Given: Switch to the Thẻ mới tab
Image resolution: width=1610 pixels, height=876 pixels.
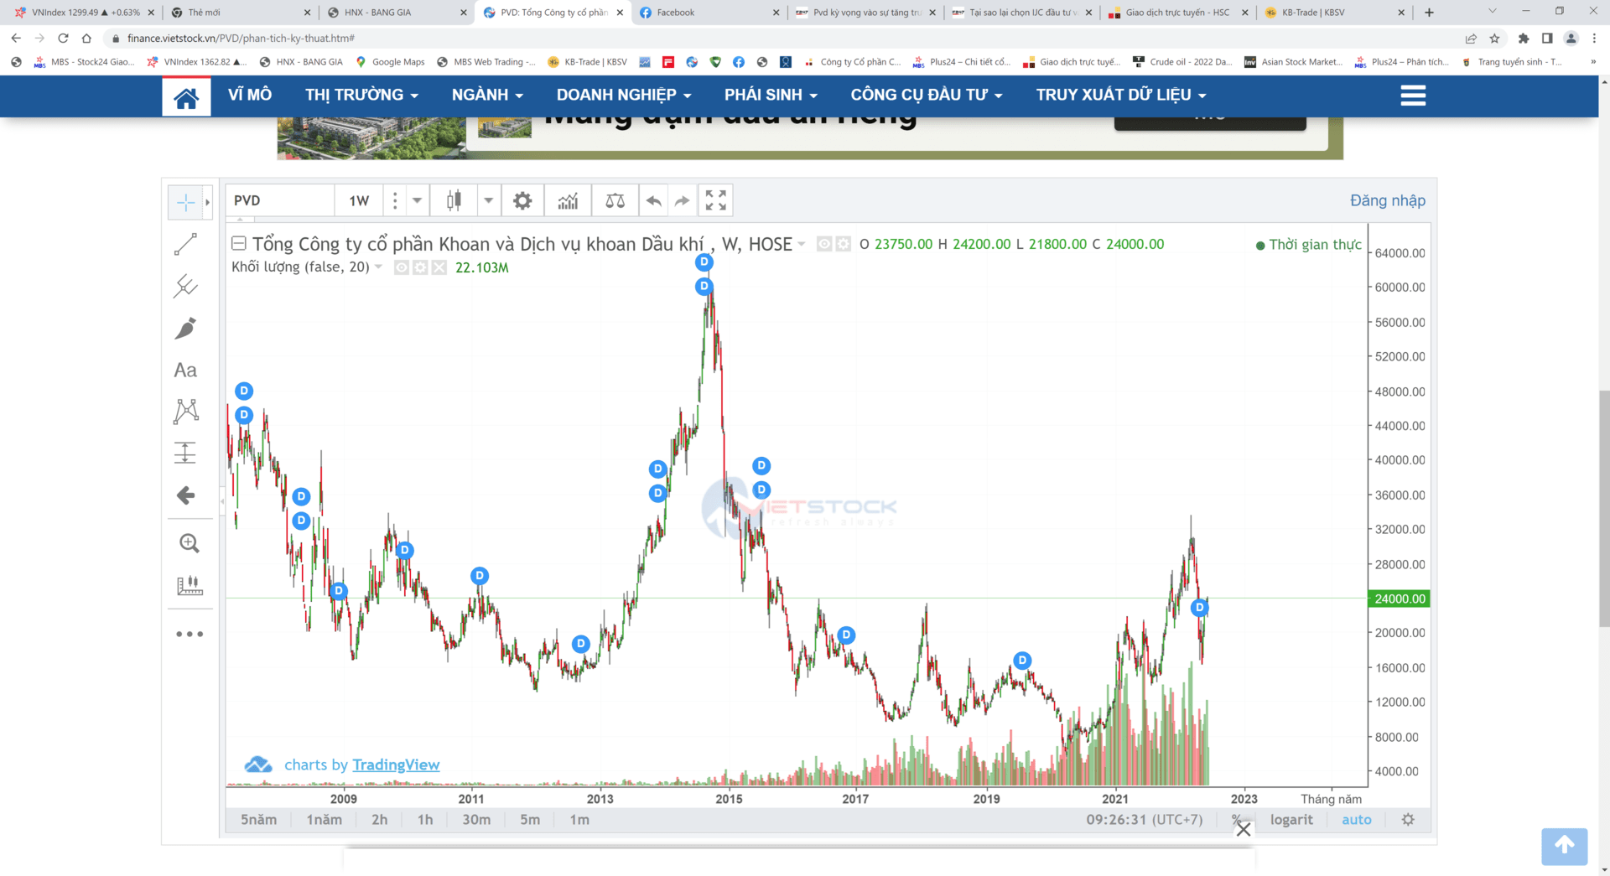Looking at the screenshot, I should point(241,13).
